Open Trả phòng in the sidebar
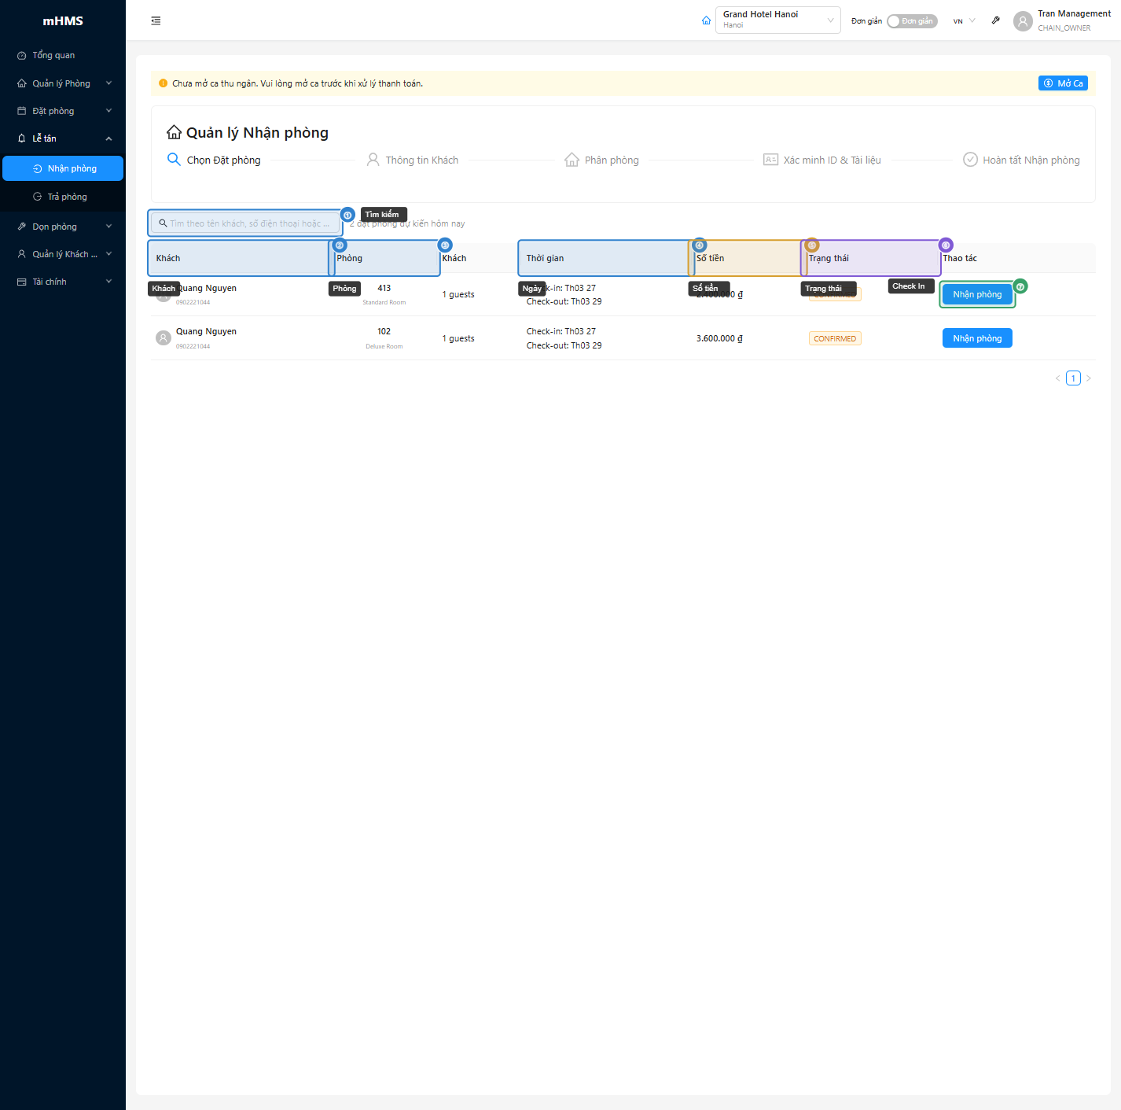 click(x=67, y=197)
